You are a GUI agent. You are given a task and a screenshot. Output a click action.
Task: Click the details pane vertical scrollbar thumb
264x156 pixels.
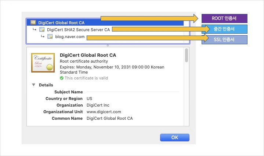click(x=187, y=55)
